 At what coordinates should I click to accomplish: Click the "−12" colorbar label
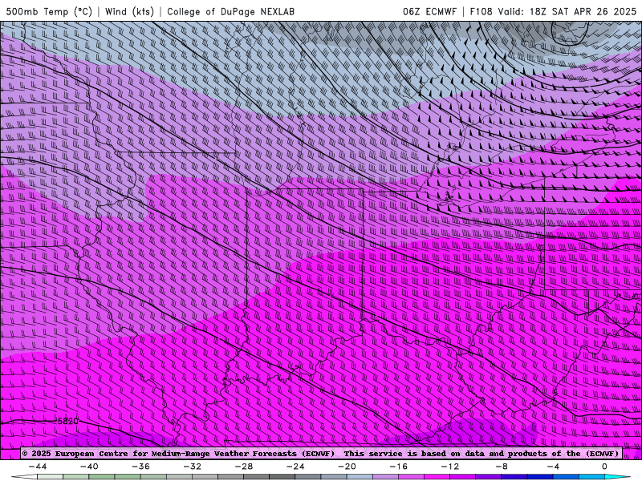(450, 467)
